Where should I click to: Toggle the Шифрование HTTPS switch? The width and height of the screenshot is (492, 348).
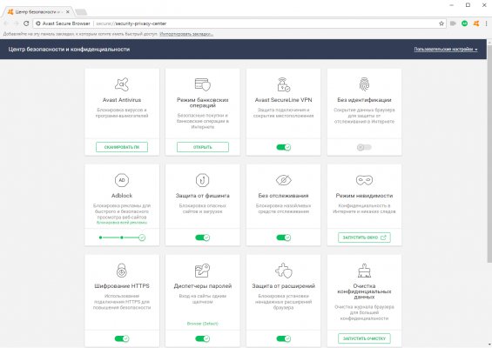click(x=122, y=338)
